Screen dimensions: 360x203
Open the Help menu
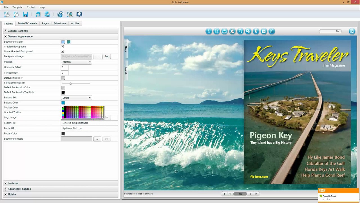point(42,7)
